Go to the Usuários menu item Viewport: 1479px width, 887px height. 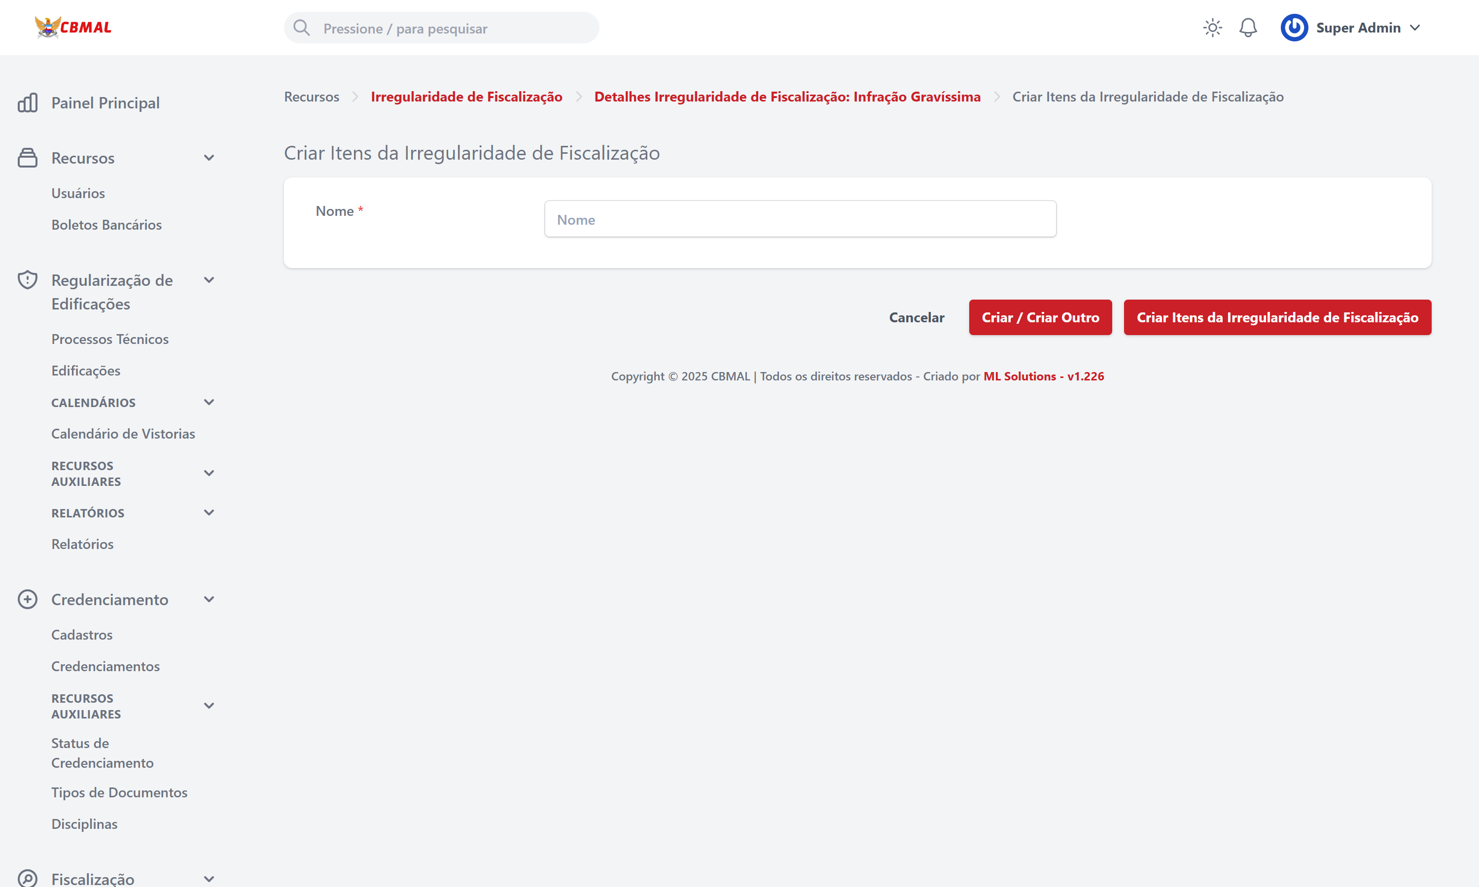tap(78, 193)
